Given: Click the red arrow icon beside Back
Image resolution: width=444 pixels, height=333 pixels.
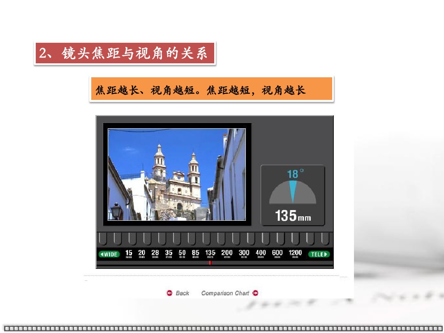Looking at the screenshot, I should click(169, 293).
